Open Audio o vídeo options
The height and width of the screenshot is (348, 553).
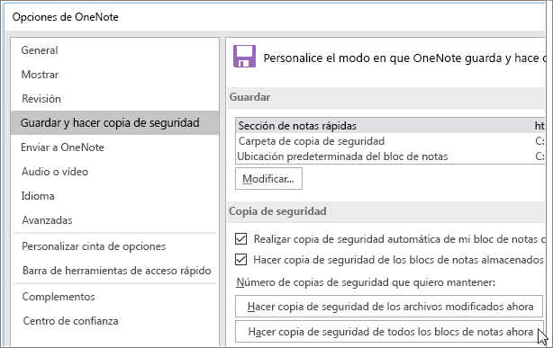114,172
